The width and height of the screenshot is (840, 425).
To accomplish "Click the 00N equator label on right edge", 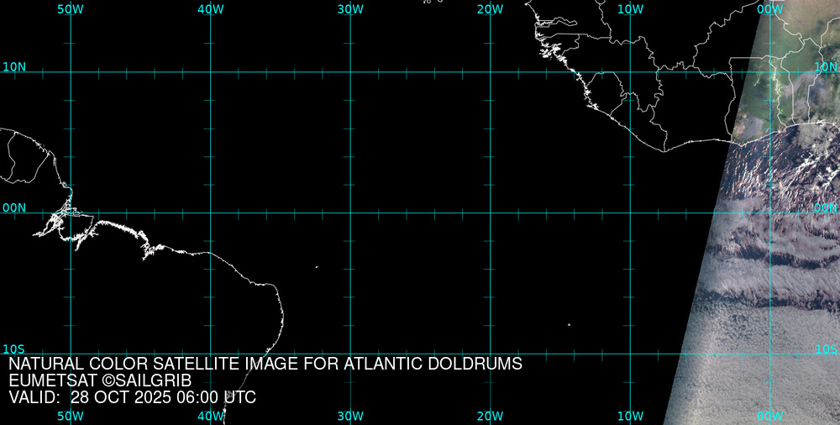I will (x=826, y=207).
